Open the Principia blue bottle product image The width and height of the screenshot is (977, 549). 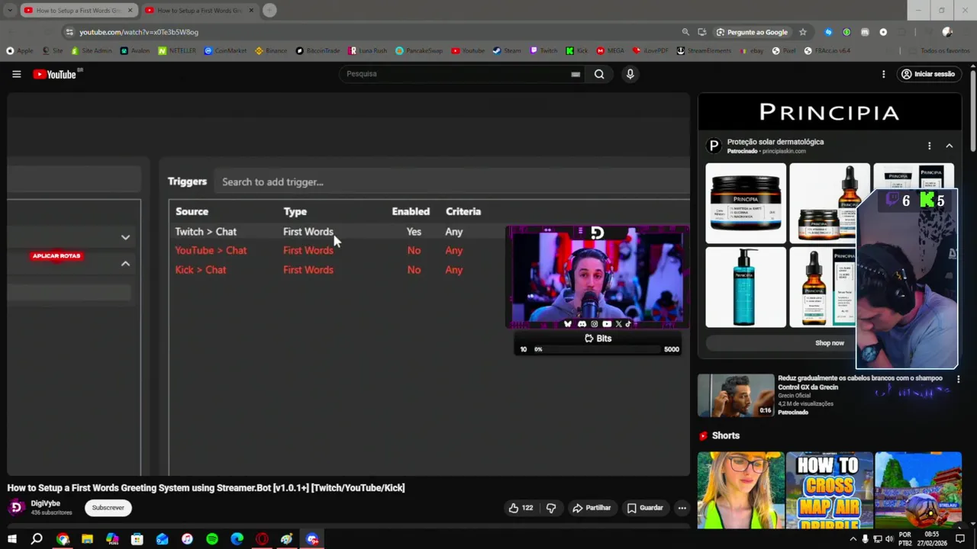pyautogui.click(x=746, y=287)
